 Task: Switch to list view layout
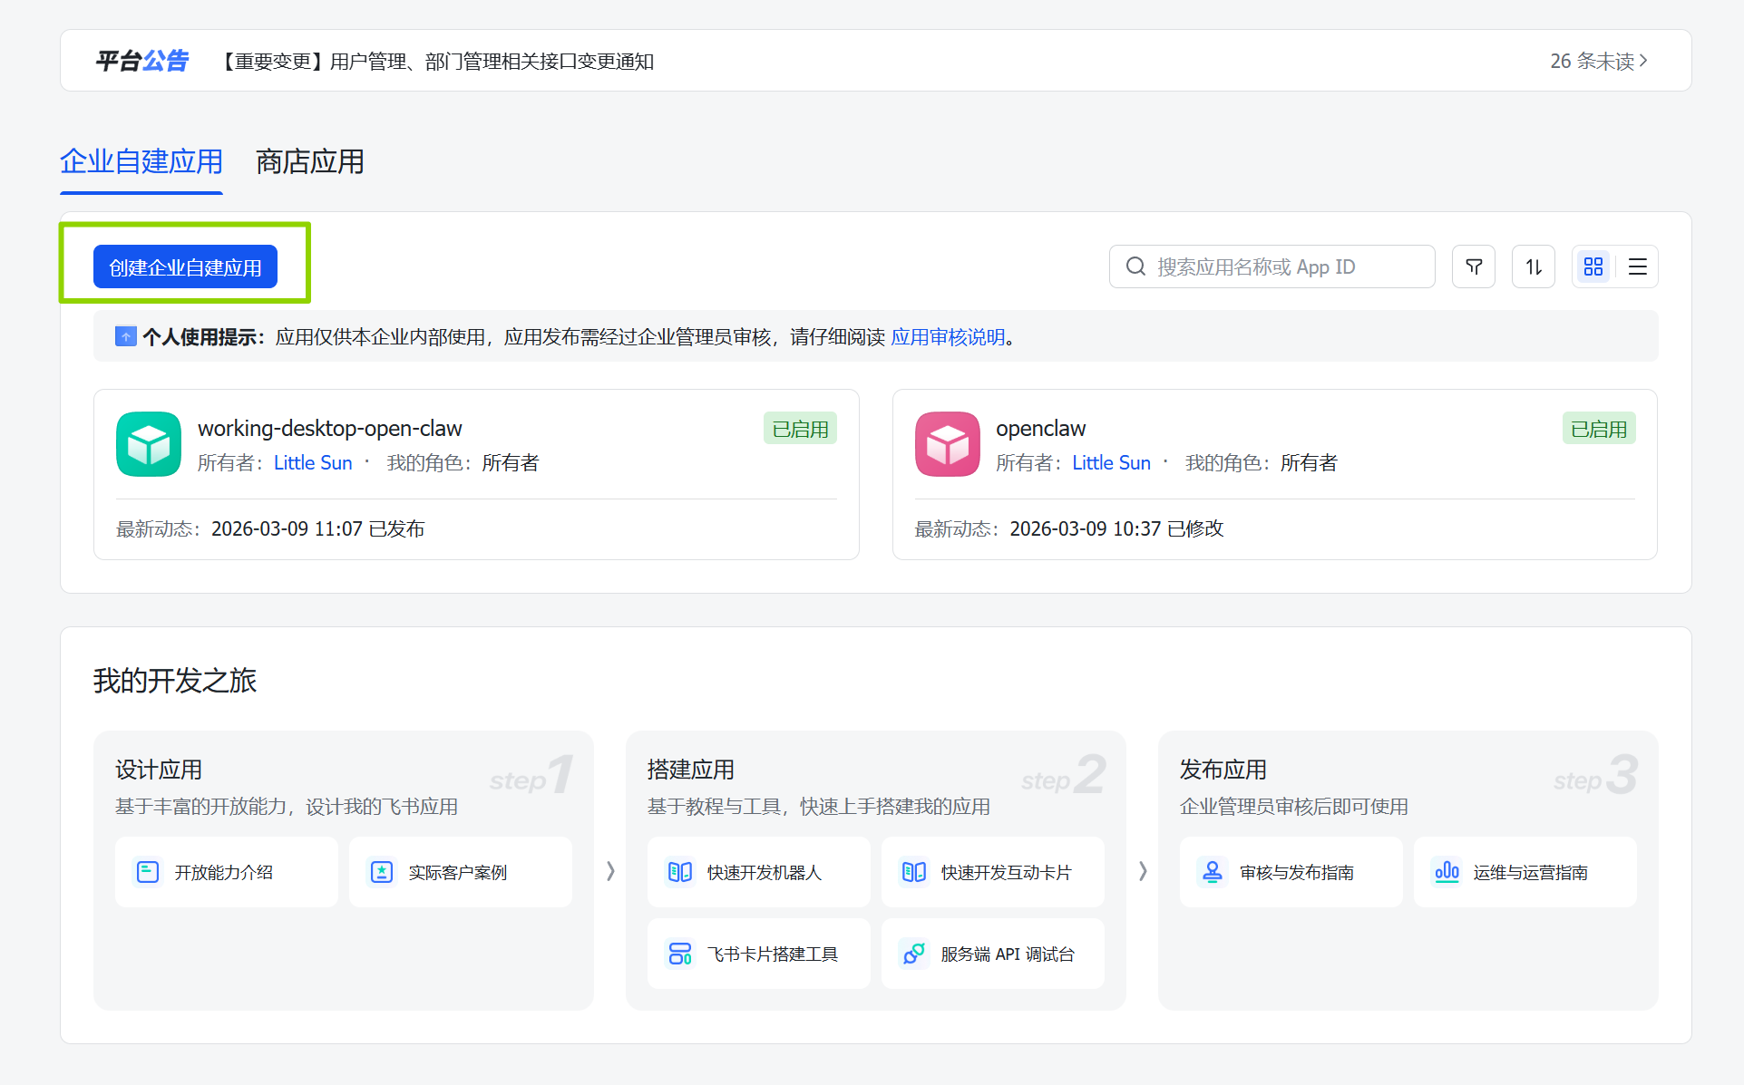pos(1637,266)
